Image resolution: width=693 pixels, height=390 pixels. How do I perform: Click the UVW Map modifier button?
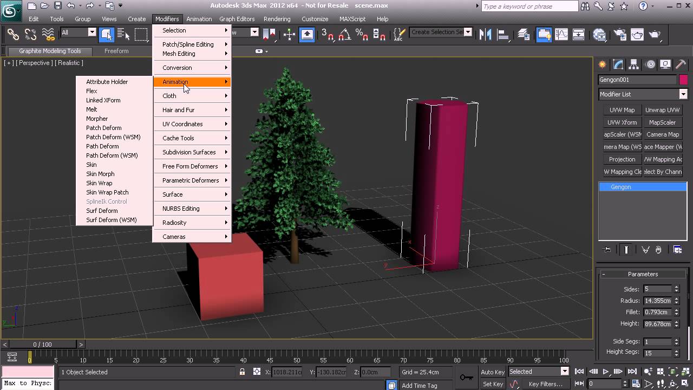tap(622, 110)
